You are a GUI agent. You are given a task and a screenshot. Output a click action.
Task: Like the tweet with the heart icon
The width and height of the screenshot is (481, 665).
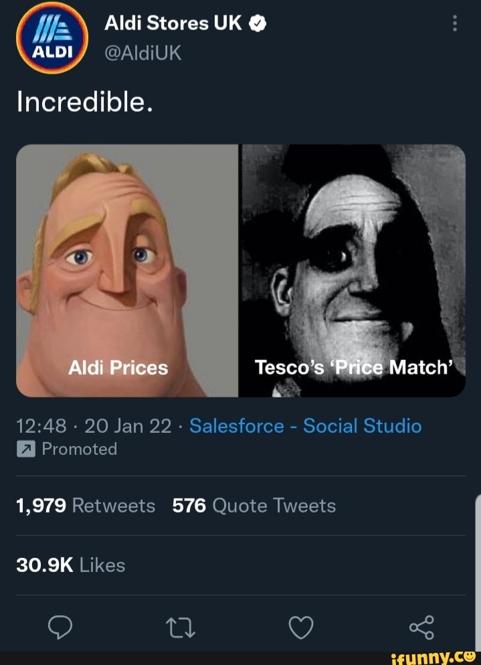300,627
